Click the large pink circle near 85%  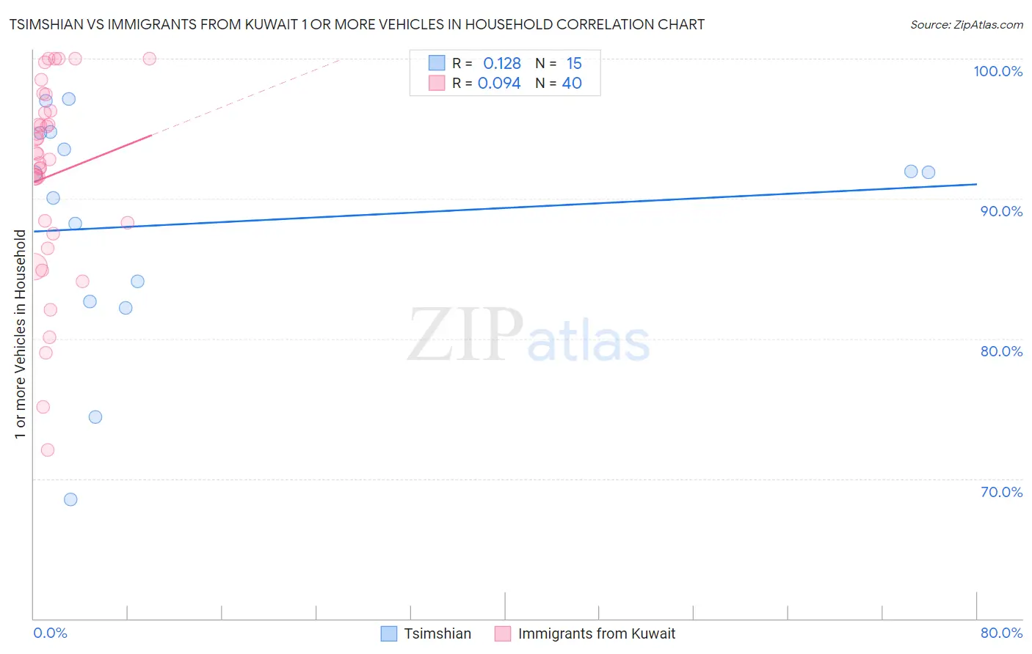pos(34,268)
